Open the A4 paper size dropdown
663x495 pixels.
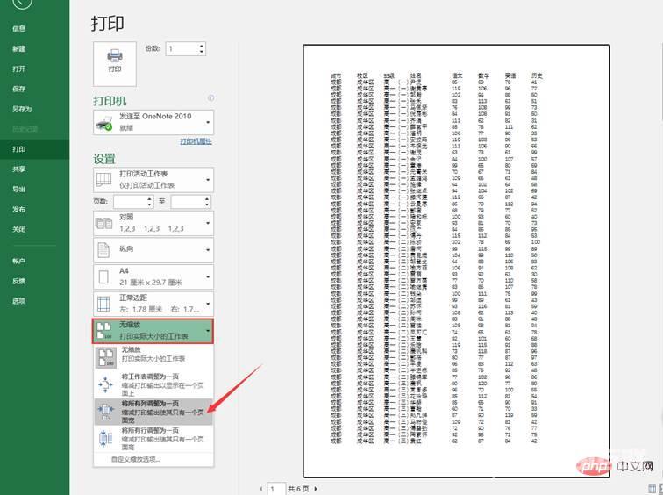tap(153, 276)
